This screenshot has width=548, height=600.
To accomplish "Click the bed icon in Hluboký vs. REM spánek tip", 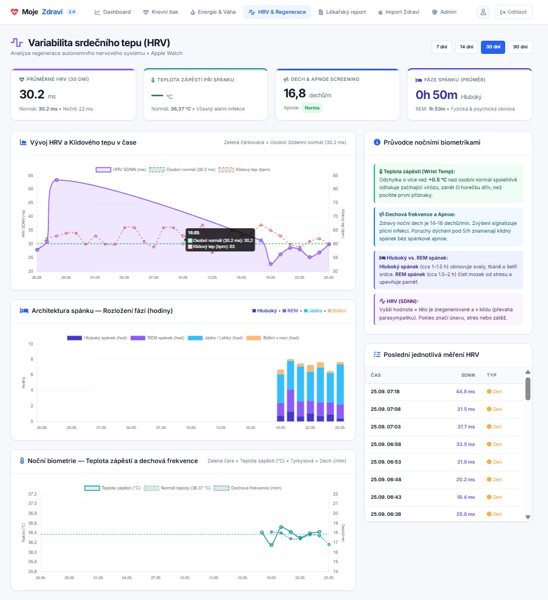I will pos(383,258).
